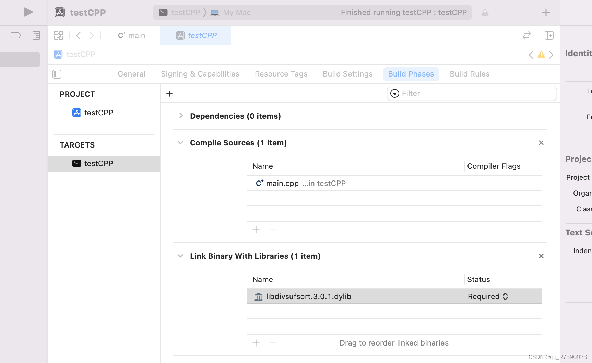Click the yellow warning icon in the jump bar
Viewport: 592px width, 363px height.
point(541,55)
